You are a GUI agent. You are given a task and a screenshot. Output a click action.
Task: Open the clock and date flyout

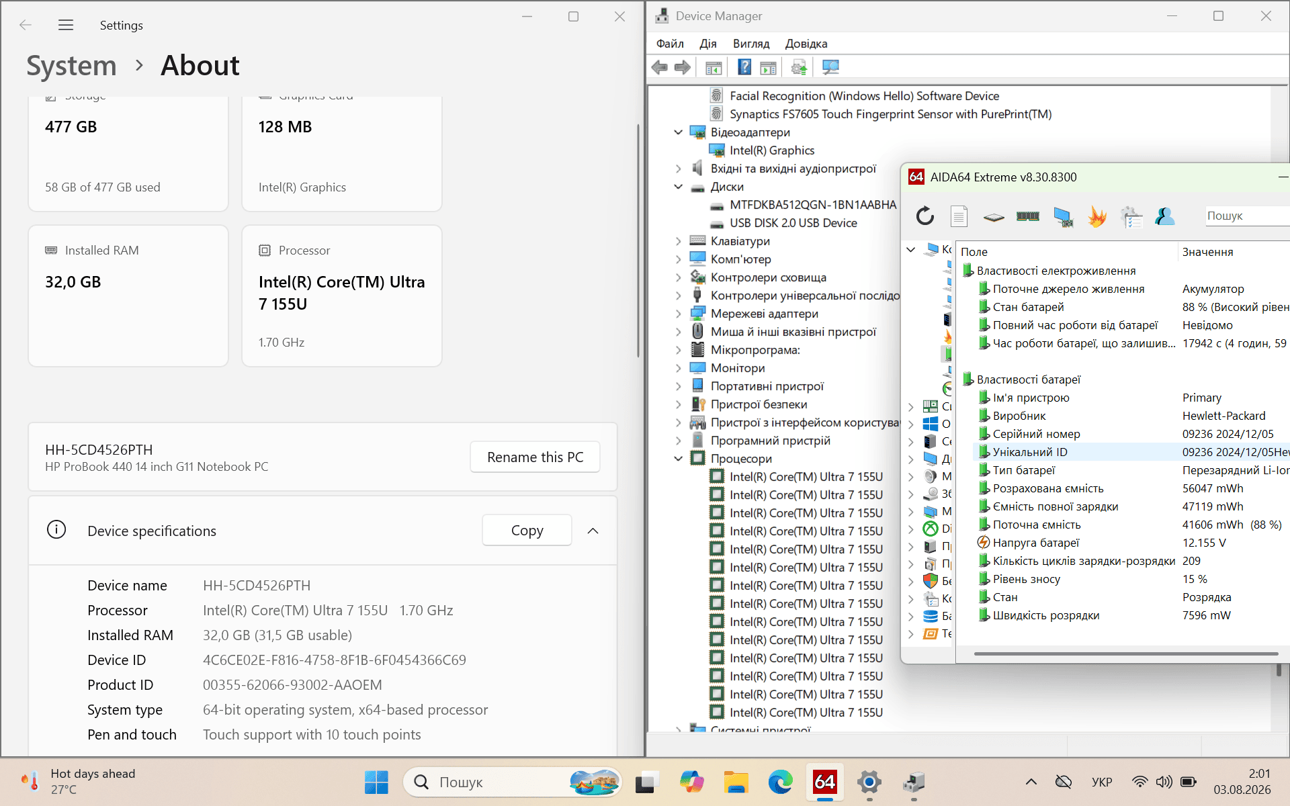click(x=1242, y=782)
